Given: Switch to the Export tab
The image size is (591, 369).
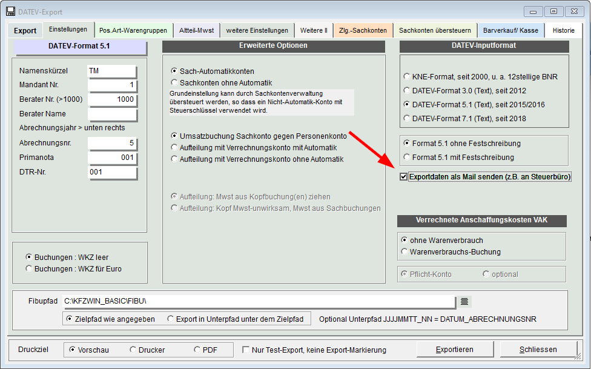Looking at the screenshot, I should [x=25, y=30].
